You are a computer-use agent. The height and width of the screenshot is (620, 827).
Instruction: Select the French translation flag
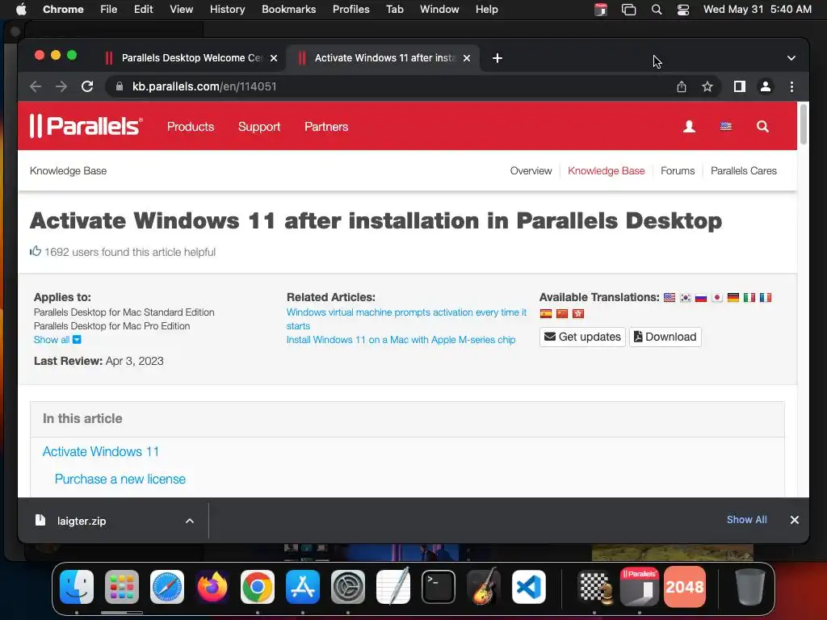(x=766, y=297)
